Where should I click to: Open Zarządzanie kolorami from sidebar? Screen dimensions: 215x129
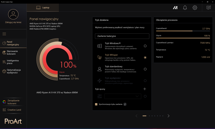point(13,102)
